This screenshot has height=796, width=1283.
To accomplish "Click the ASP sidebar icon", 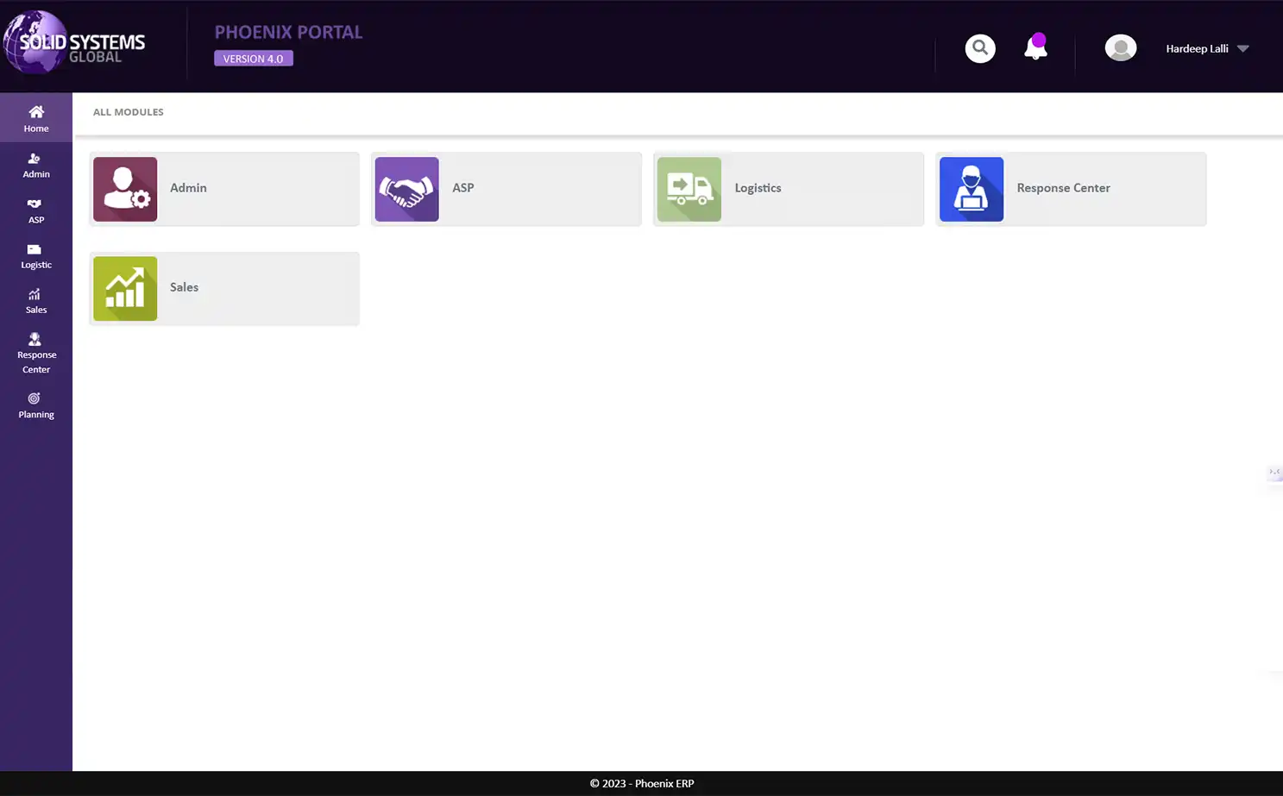I will (35, 211).
